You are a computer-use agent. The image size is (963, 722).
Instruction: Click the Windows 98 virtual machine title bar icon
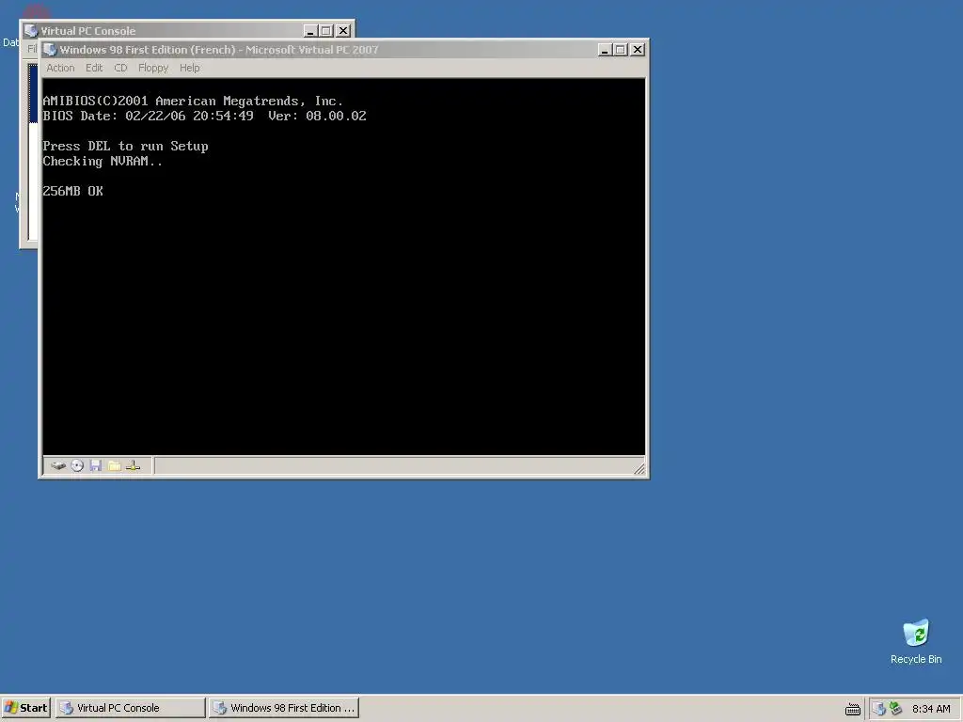pos(51,50)
